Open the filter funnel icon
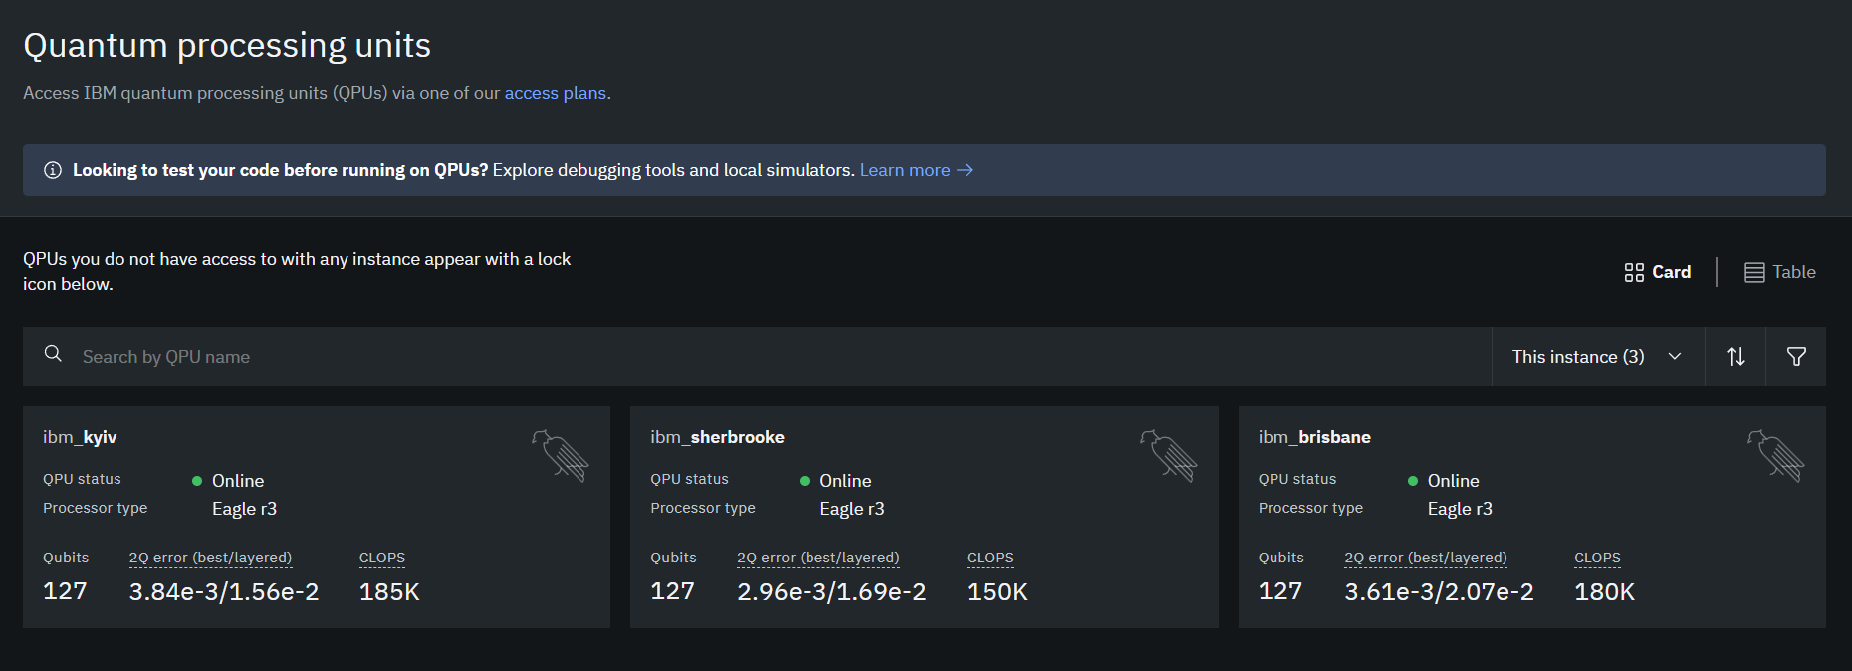The width and height of the screenshot is (1852, 671). (1796, 356)
